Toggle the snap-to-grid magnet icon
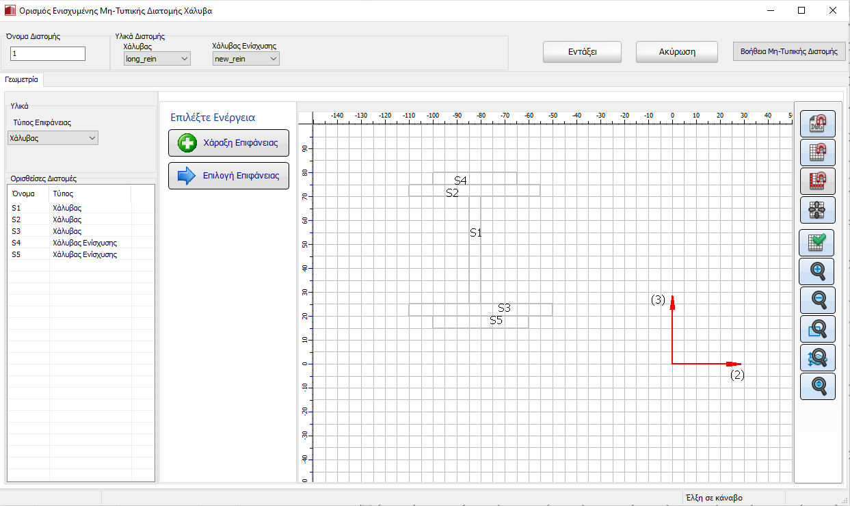 tap(817, 152)
